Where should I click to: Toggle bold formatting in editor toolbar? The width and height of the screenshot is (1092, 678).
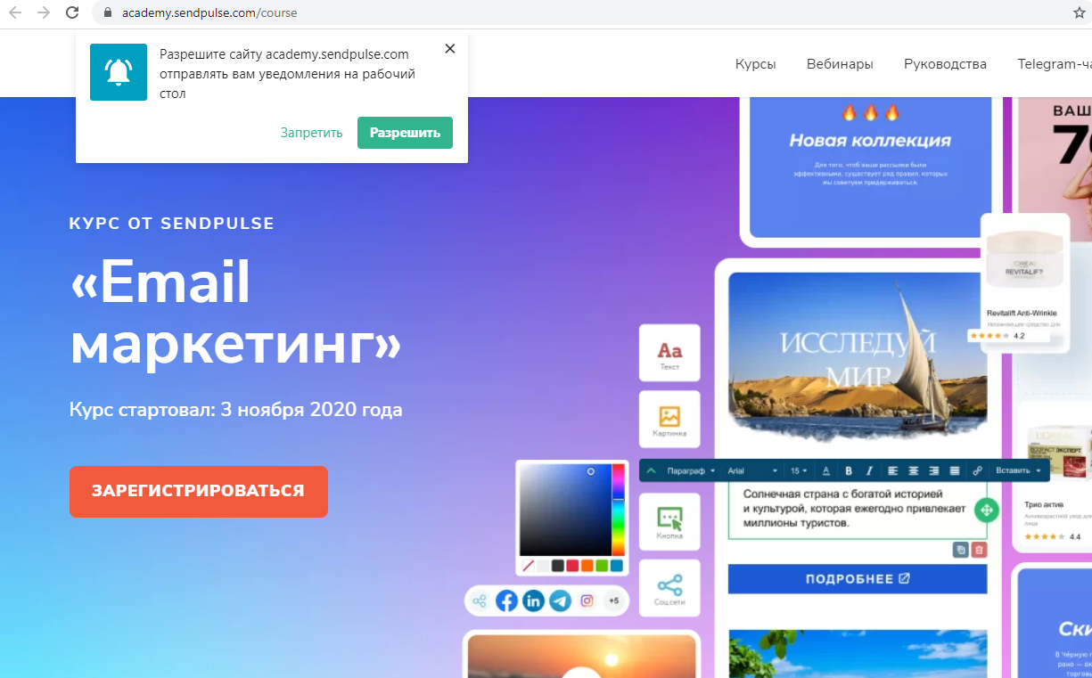(849, 470)
